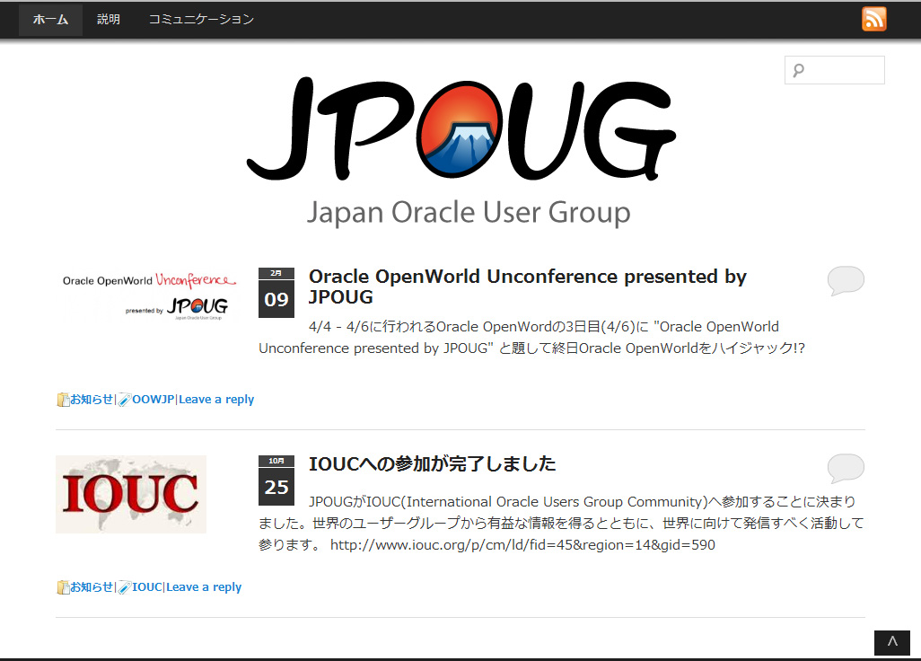Open comment bubble for IOUC post
This screenshot has height=661, width=921.
click(x=846, y=468)
